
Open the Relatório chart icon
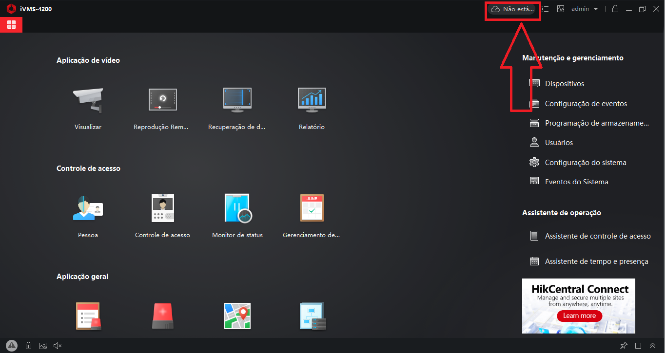coord(312,100)
